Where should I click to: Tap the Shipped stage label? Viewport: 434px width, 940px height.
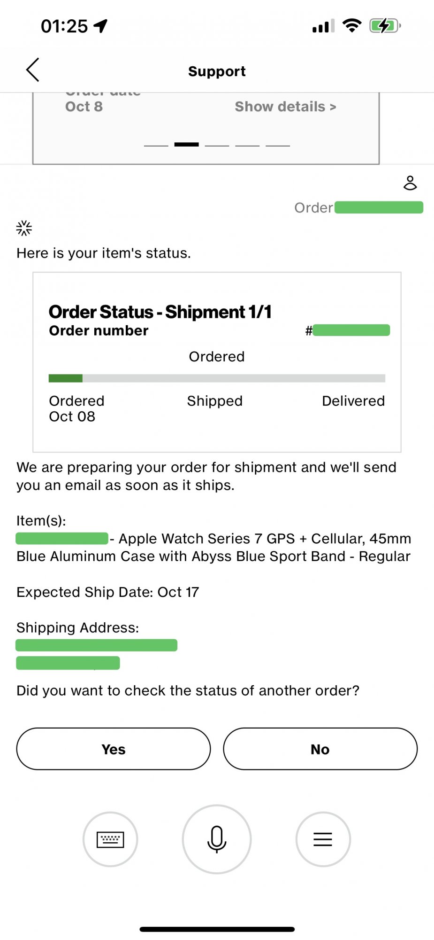pos(215,401)
